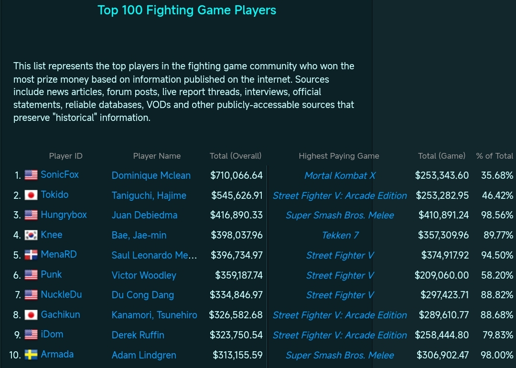Viewport: 516px width, 368px height.
Task: Open NuckleDu player profile link
Action: (61, 294)
